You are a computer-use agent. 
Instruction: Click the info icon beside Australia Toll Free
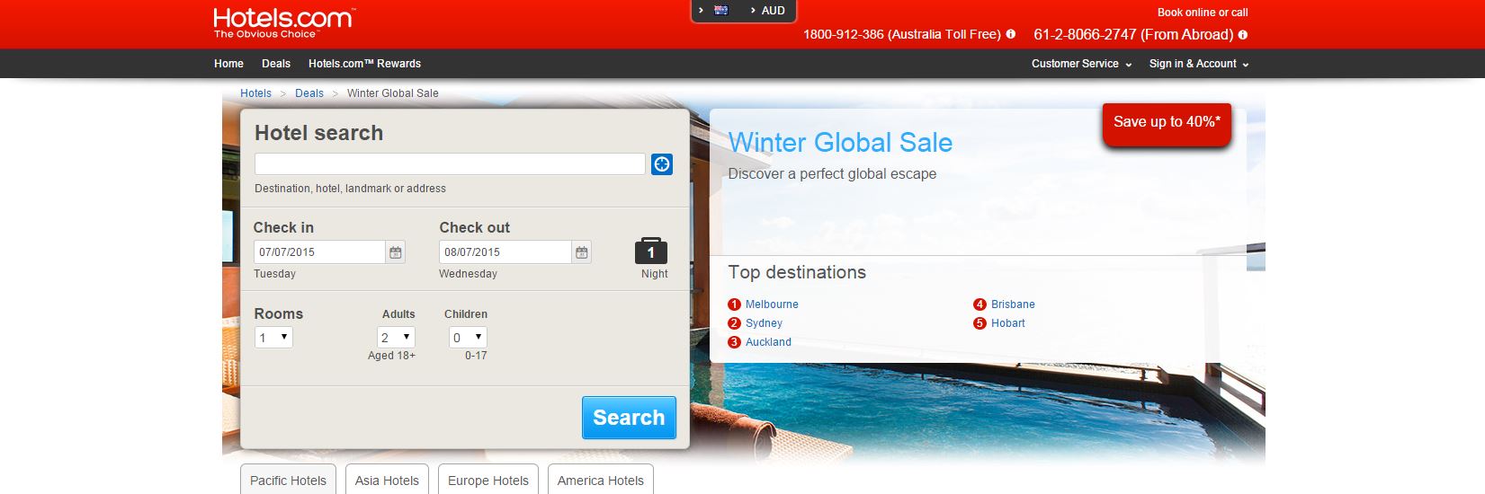coord(1011,34)
